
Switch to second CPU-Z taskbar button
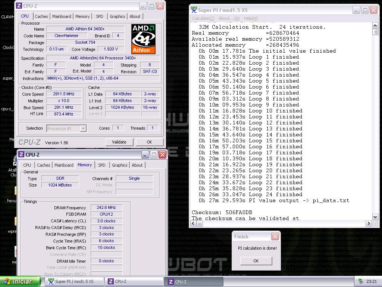194,281
